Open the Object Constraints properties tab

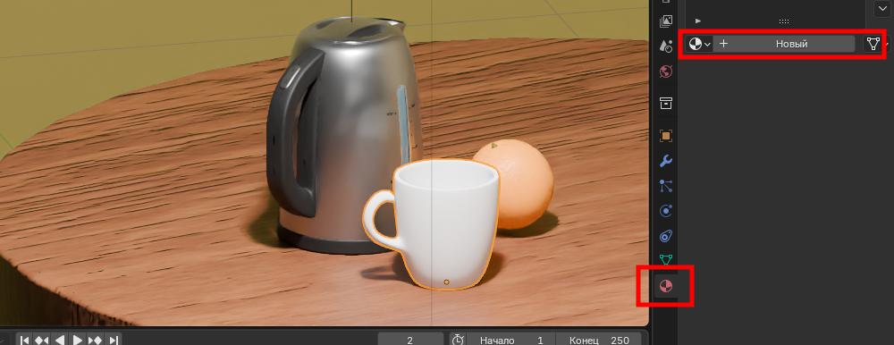[665, 236]
